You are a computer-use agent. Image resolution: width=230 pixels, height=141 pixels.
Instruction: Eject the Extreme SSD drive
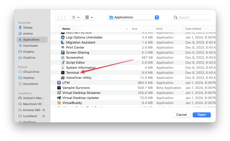[44, 110]
